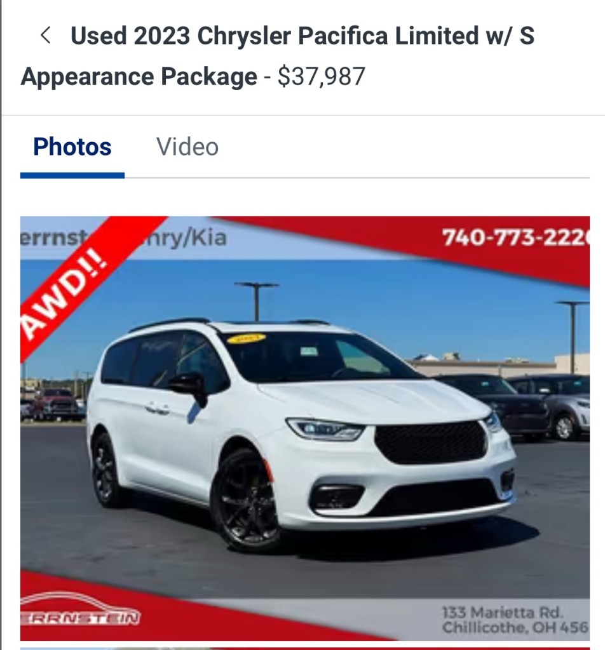
Task: Click the Herrnstein dealer logo
Action: (80, 609)
